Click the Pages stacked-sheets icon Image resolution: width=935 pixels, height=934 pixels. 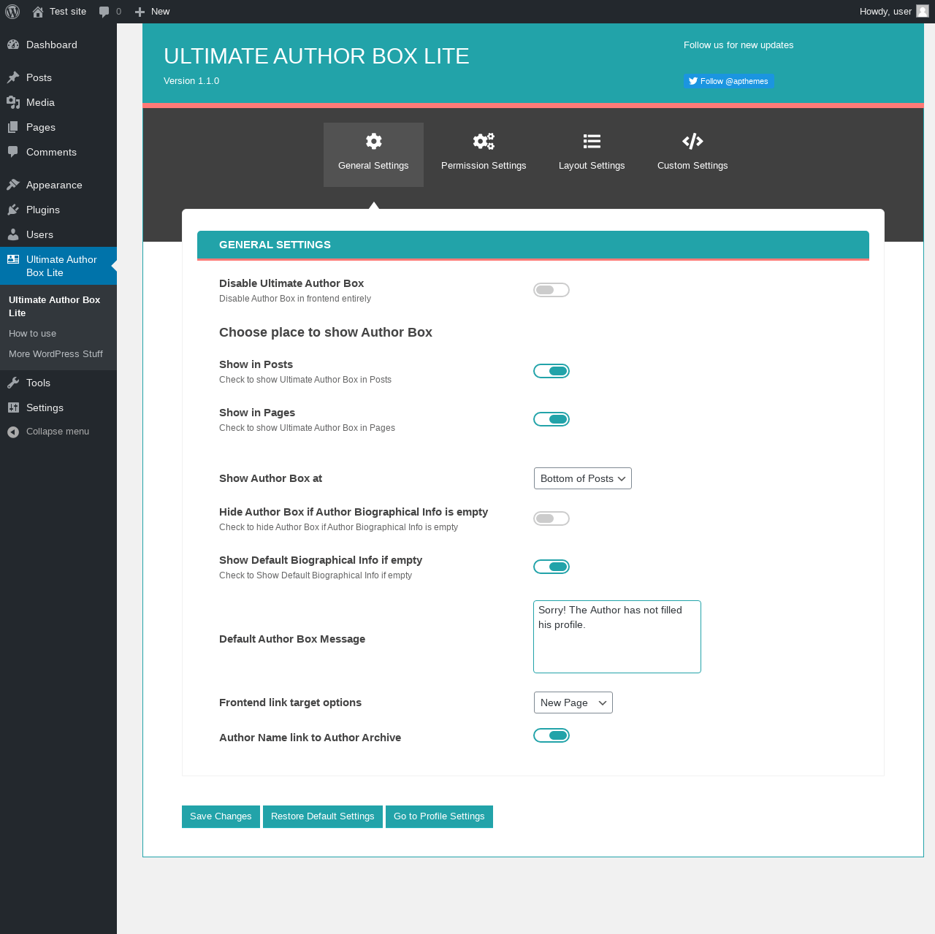13,127
